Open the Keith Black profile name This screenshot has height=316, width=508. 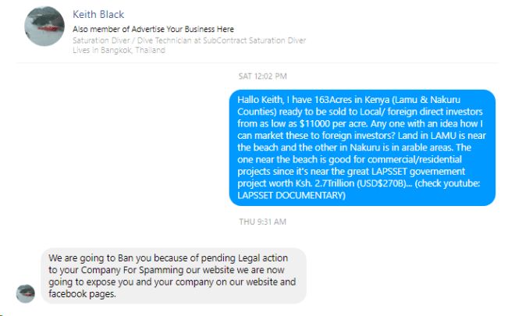tap(98, 15)
